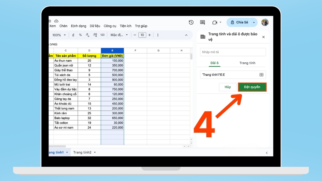This screenshot has height=181, width=322.
Task: Click the Tên sản phẩm header cell
Action: (66, 56)
